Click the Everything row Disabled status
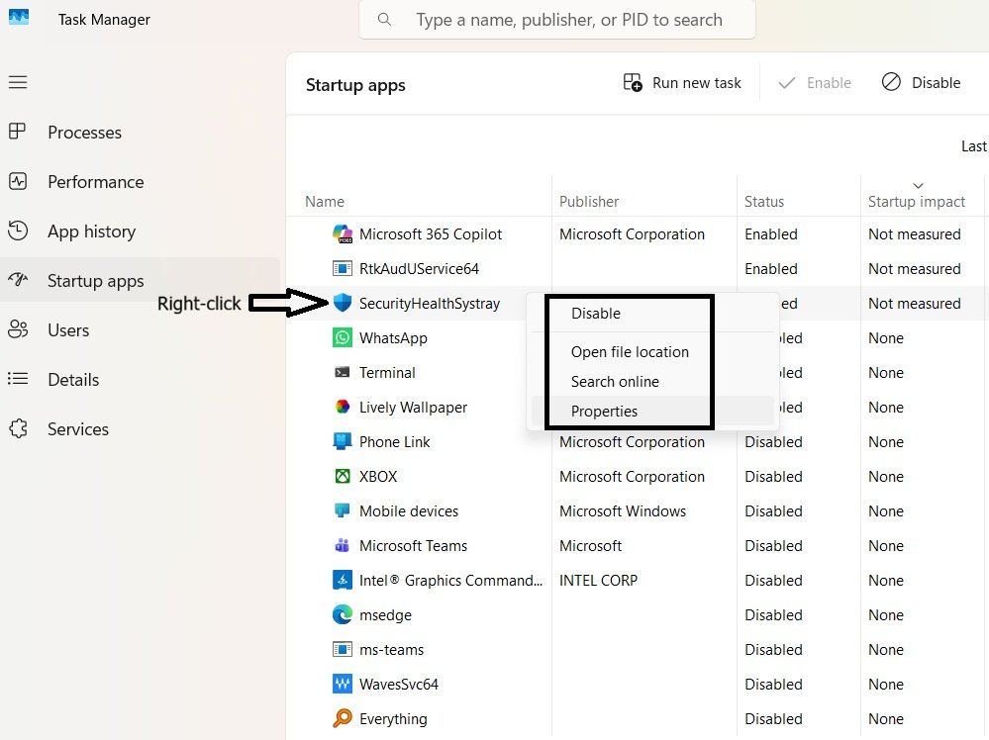Screen dimensions: 989x740 (x=773, y=719)
